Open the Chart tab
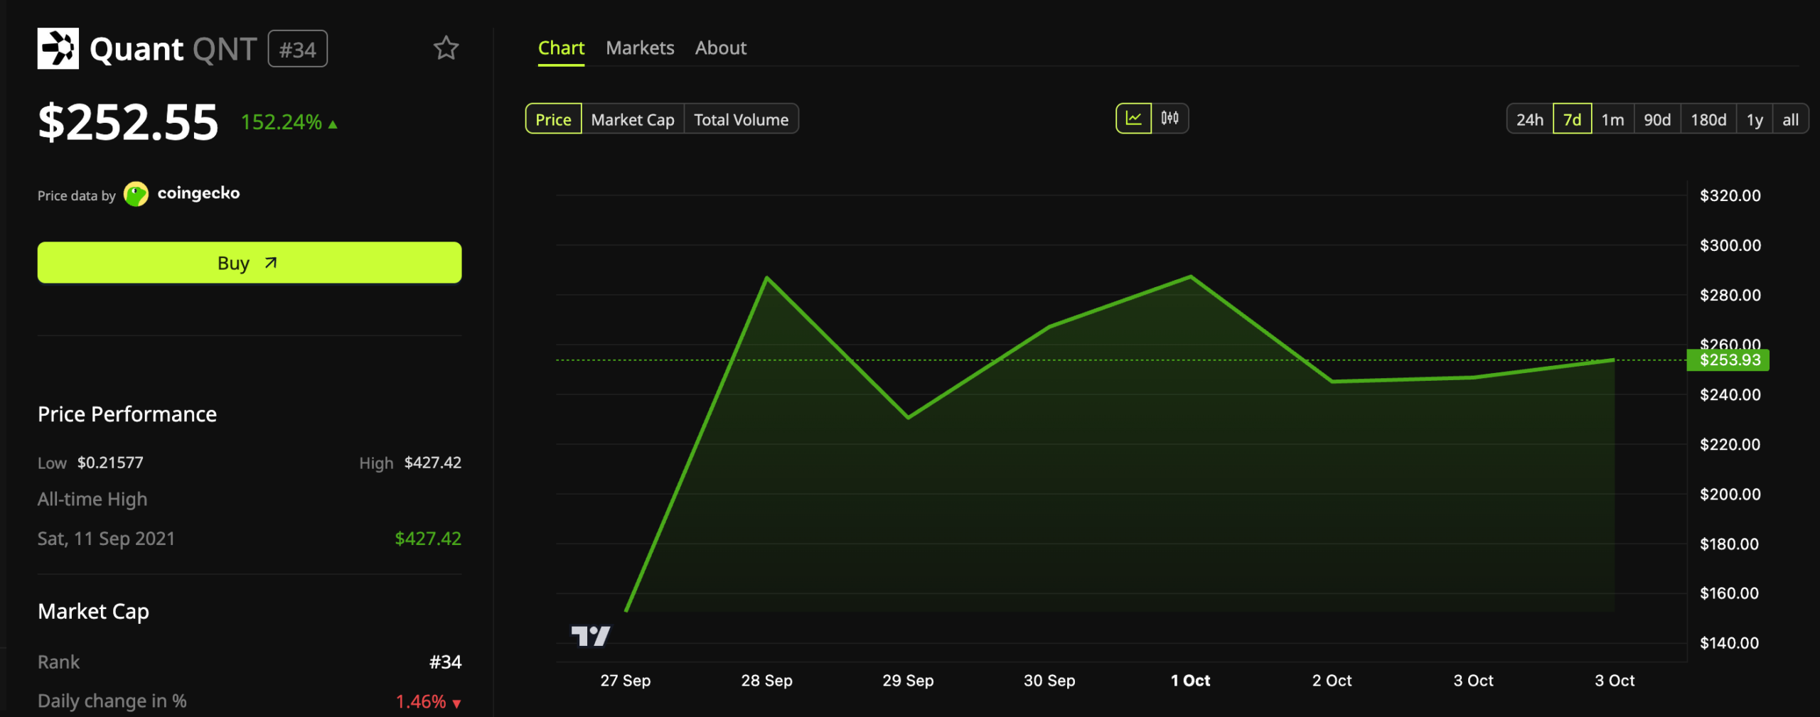The image size is (1820, 717). point(561,48)
